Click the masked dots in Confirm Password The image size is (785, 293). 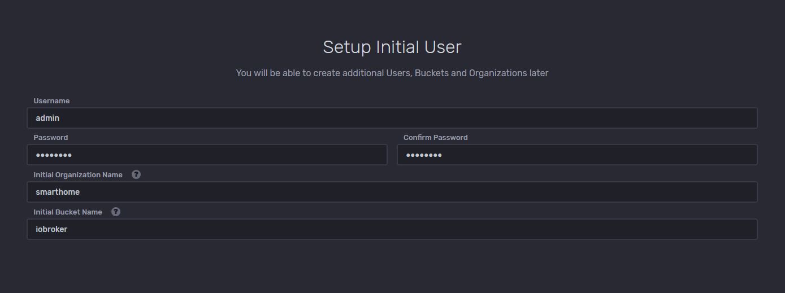click(424, 155)
